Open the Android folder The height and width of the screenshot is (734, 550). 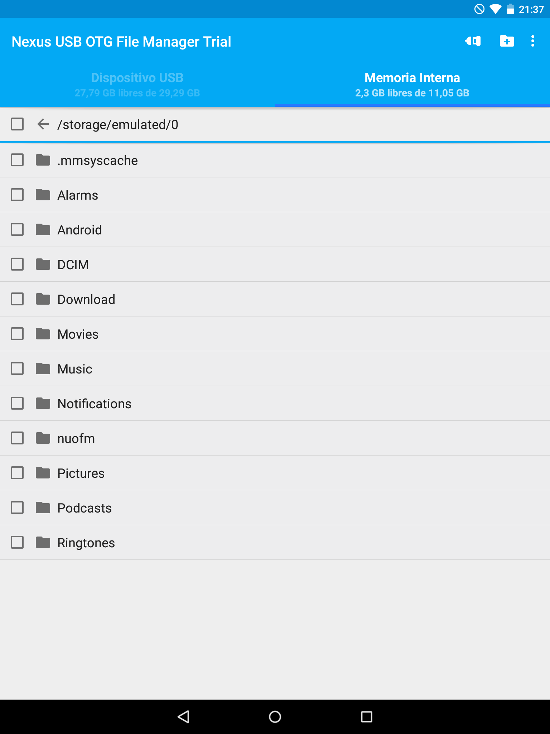pyautogui.click(x=275, y=230)
